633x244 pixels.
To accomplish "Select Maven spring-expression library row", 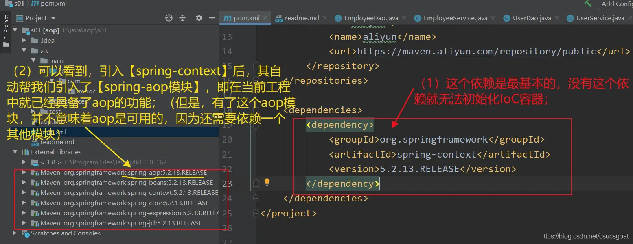I will (x=129, y=213).
